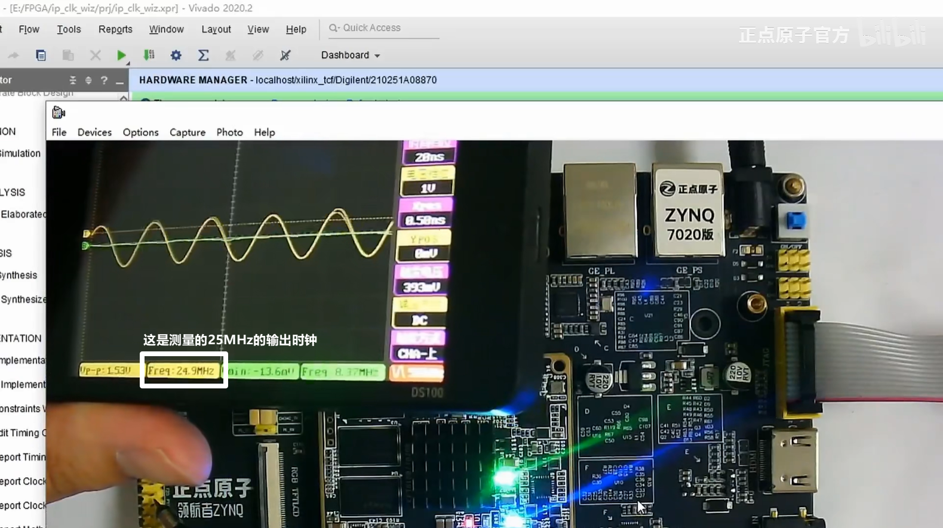Click the green bitstream download icon
This screenshot has width=943, height=528.
[x=149, y=55]
